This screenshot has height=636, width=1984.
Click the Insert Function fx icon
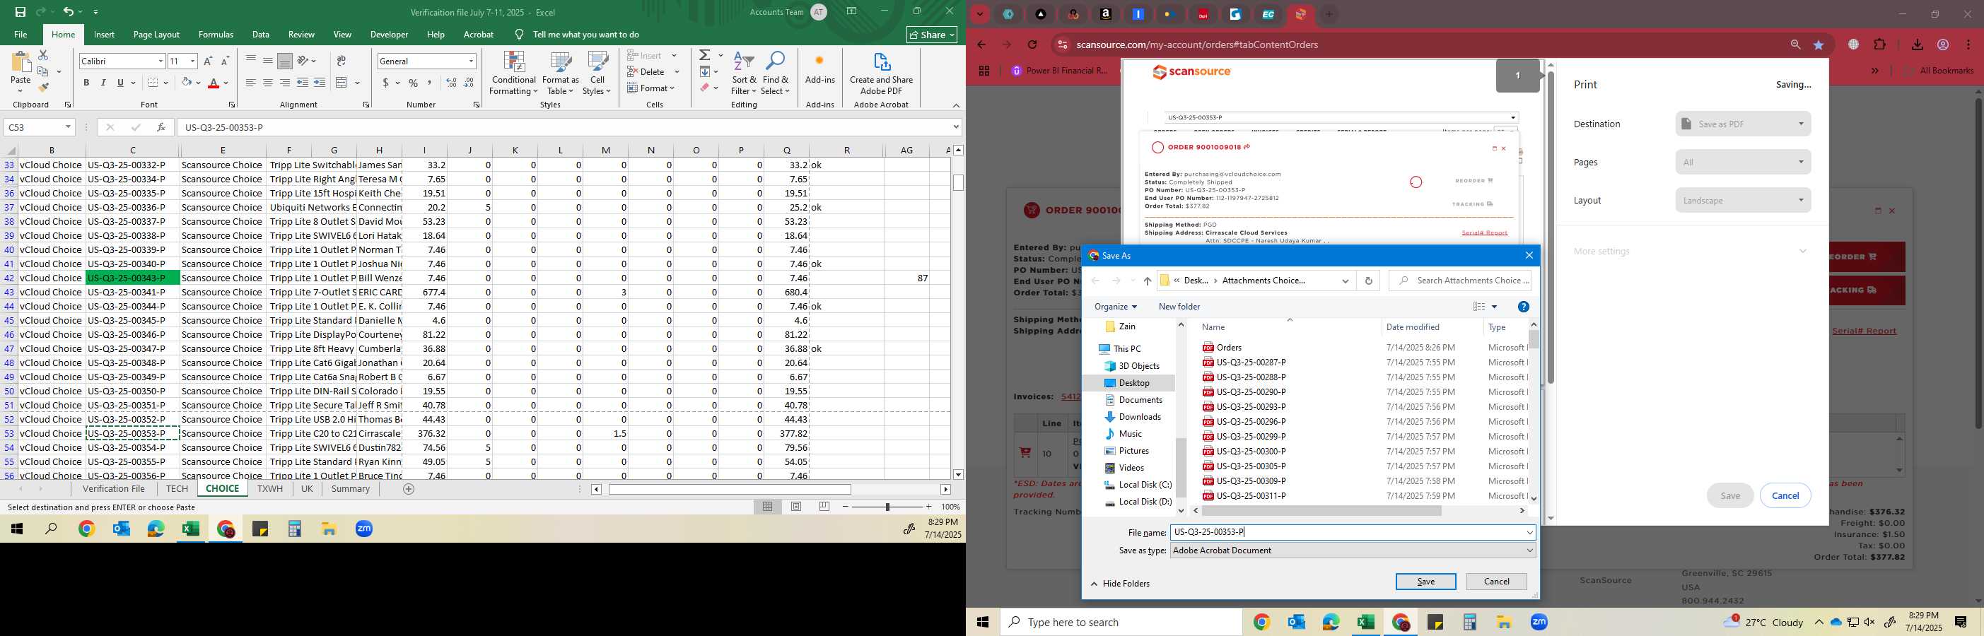coord(161,127)
